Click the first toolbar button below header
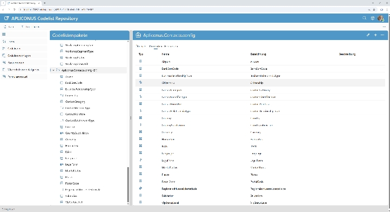 [x=9, y=27]
